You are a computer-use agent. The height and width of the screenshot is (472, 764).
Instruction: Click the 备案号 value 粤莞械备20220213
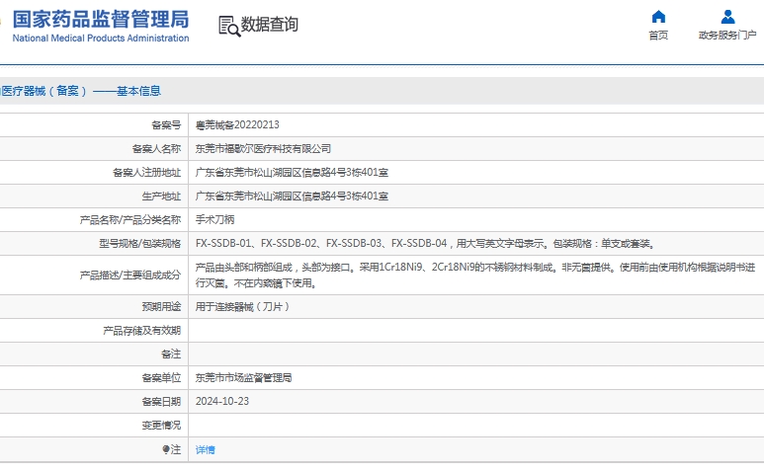tap(237, 125)
